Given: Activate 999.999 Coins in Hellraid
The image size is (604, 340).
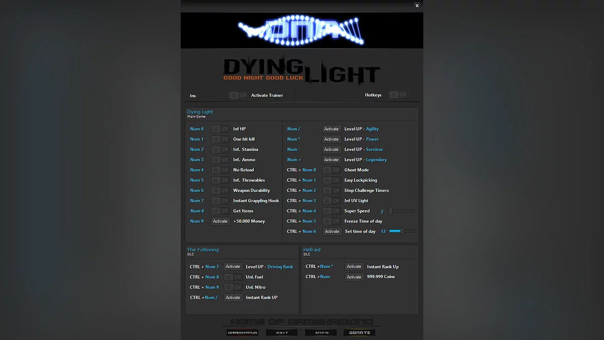Looking at the screenshot, I should click(x=354, y=277).
